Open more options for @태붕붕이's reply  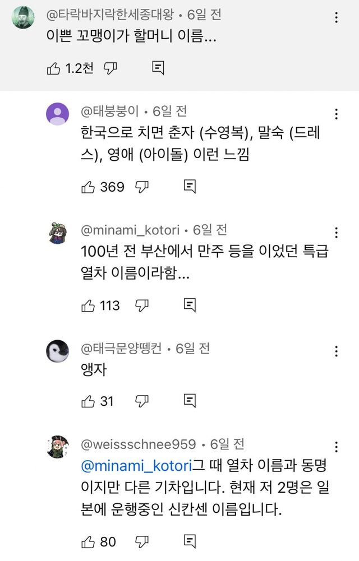pos(336,114)
